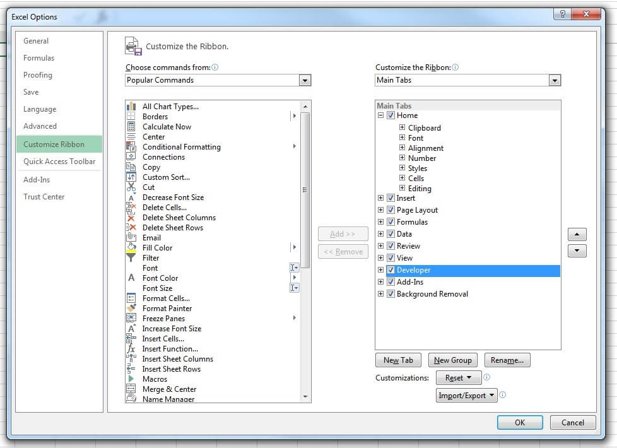Open the Popular Commands dropdown

pyautogui.click(x=305, y=80)
